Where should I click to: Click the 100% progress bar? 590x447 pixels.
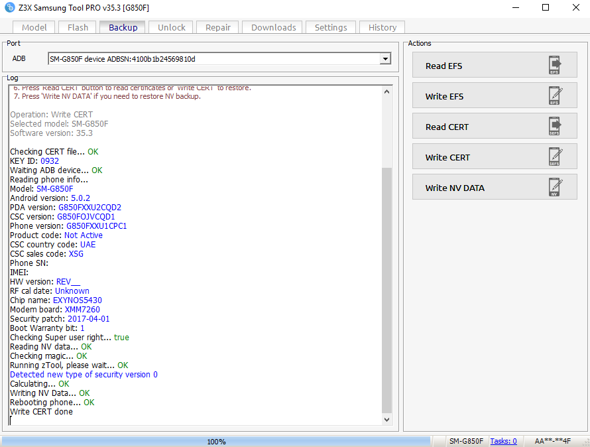click(216, 441)
